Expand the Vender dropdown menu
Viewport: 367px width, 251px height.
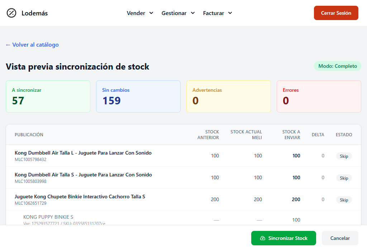(140, 13)
